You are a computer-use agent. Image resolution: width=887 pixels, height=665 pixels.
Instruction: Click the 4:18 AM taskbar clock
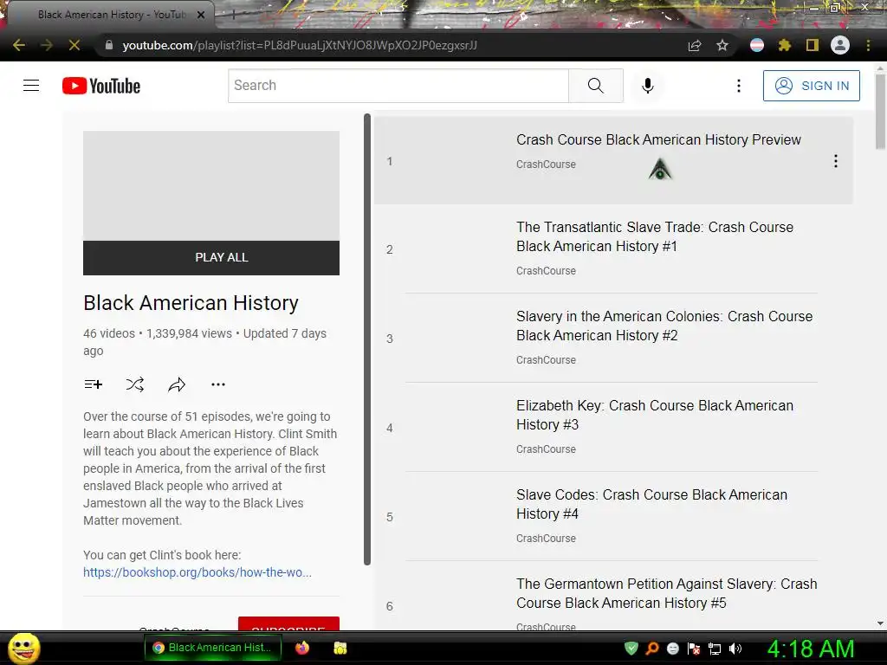(810, 649)
